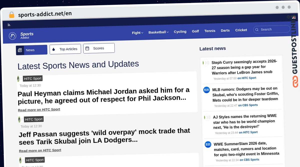This screenshot has width=300, height=167.
Task: Open MLB rumors Dodgers Skubal story
Action: click(x=245, y=94)
